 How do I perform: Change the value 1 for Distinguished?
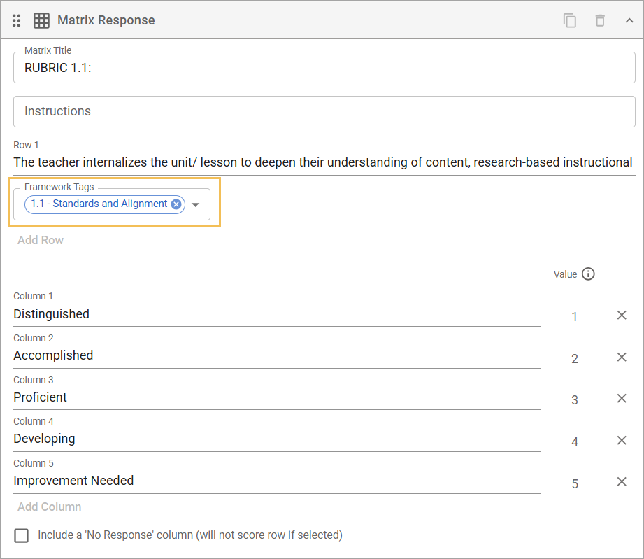tap(575, 317)
